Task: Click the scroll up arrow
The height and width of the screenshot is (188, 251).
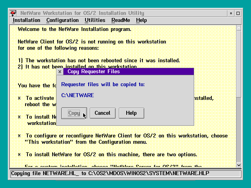Action: [239, 28]
